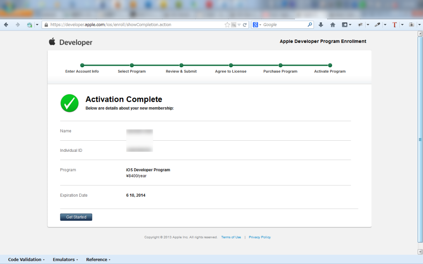Click the scrollbar up arrow
423x264 pixels.
pos(420,34)
